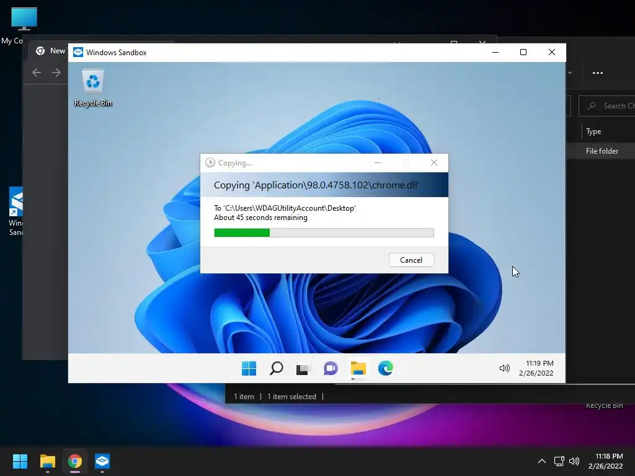This screenshot has height=476, width=635.
Task: Click the 'About 45 seconds remaining' text
Action: [260, 218]
